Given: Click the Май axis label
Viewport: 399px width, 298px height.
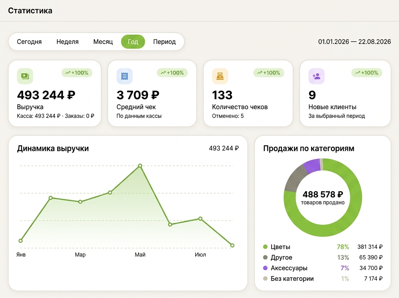Looking at the screenshot, I should [140, 255].
